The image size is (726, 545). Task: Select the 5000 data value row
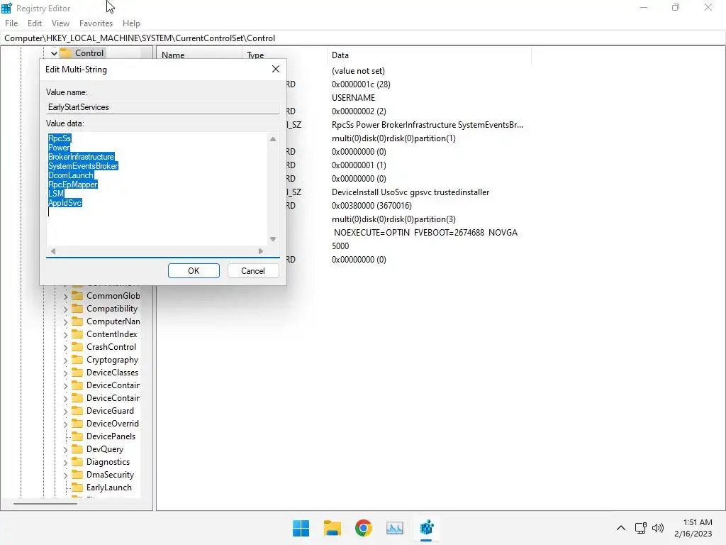pyautogui.click(x=340, y=246)
